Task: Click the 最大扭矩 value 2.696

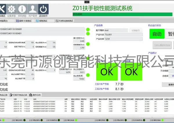Action: (79, 41)
